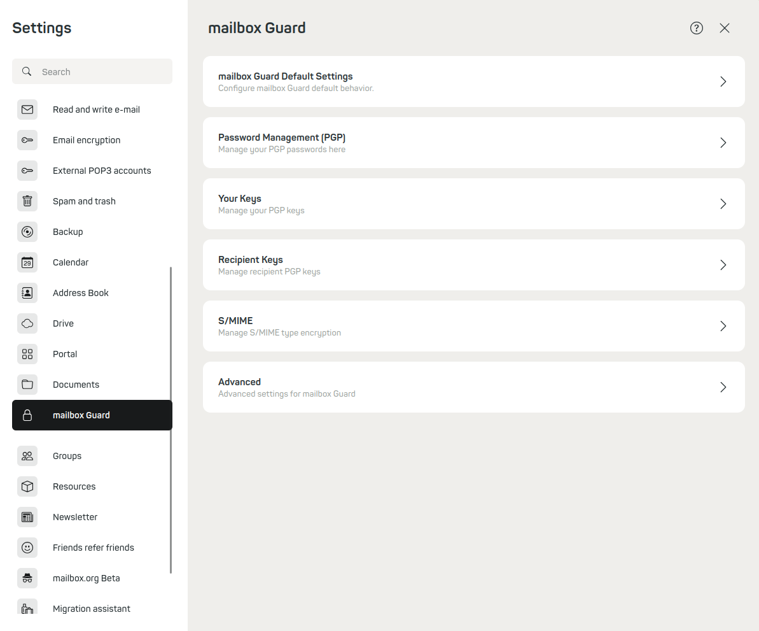Viewport: 759px width, 631px height.
Task: Open Email encryption settings
Action: (x=87, y=140)
